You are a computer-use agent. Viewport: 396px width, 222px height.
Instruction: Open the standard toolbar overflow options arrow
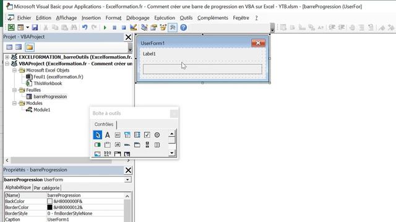272,28
